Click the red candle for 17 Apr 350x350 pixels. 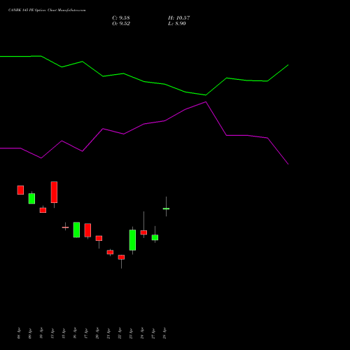pos(87,230)
